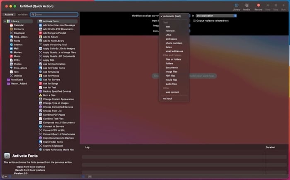Click the Step toolbar button
Viewport: 290px width, 180px height.
268,7
